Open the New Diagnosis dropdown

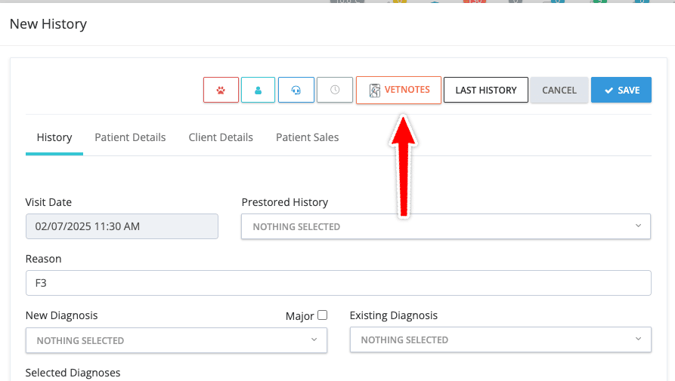[176, 340]
